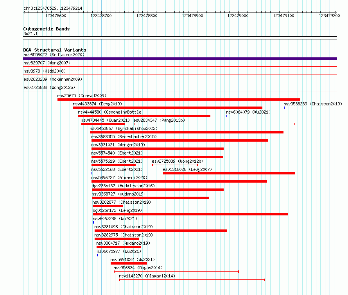Open nsv5896227 (Almarri2020) variant label
Image resolution: width=348 pixels, height=295 pixels.
point(119,178)
